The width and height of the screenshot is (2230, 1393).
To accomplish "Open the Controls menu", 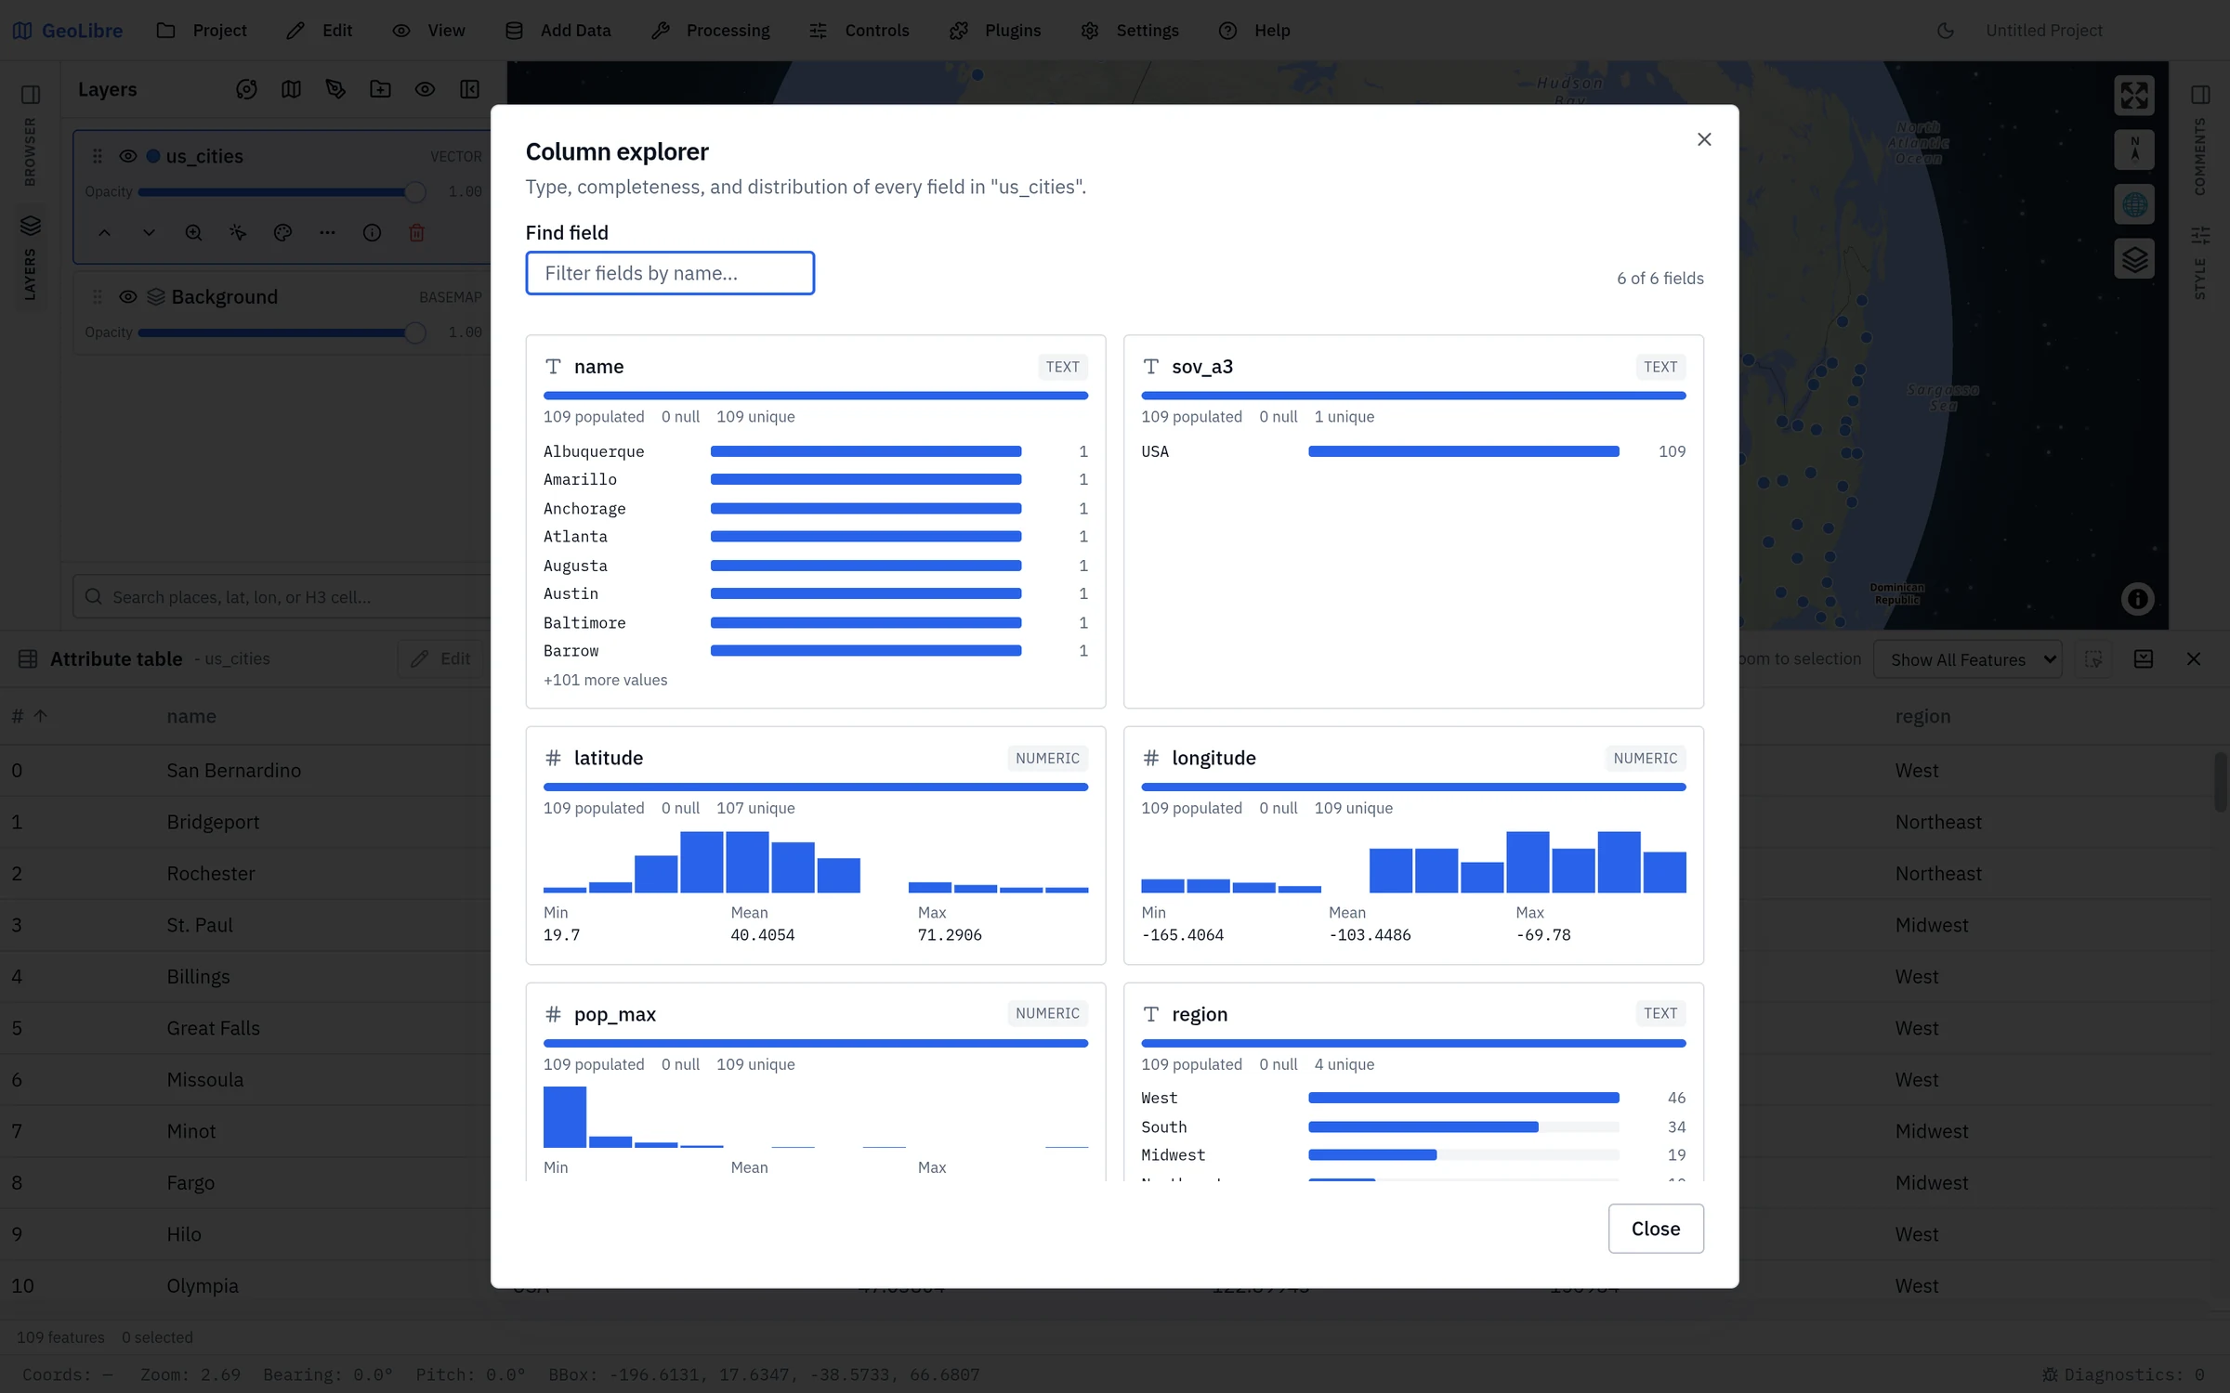I will (859, 30).
